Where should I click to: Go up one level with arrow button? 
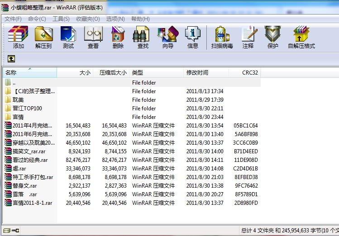11,59
